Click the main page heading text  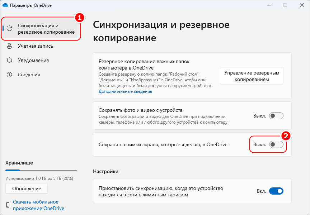point(161,31)
